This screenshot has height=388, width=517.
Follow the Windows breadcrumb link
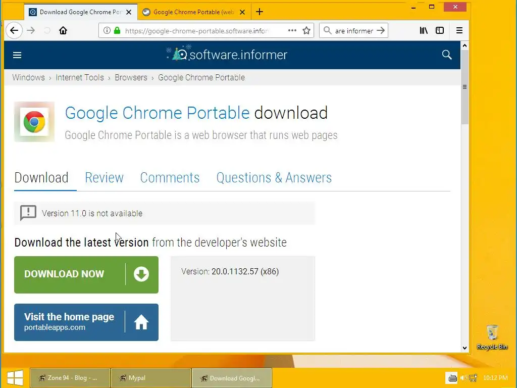click(28, 77)
